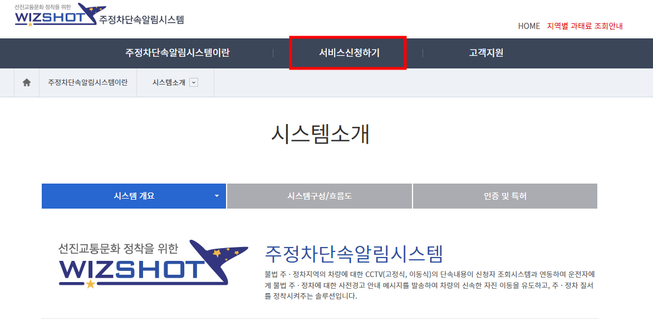The width and height of the screenshot is (653, 331).
Task: Open 주정차단속알림시스템이란 in the dark navigation bar
Action: (178, 53)
